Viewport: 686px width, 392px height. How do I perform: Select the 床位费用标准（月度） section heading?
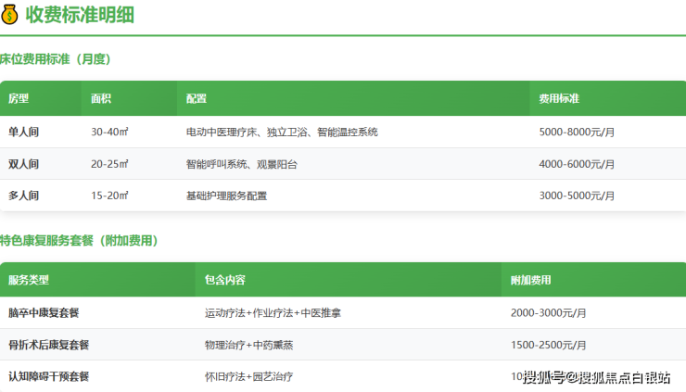(56, 59)
